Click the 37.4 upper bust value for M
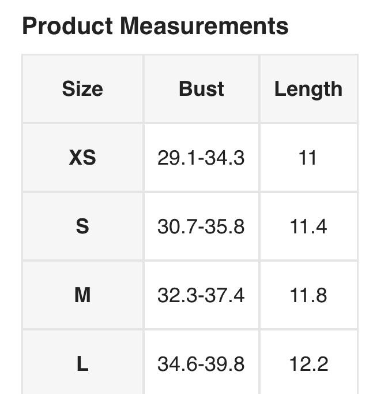This screenshot has height=394, width=373. (x=225, y=295)
